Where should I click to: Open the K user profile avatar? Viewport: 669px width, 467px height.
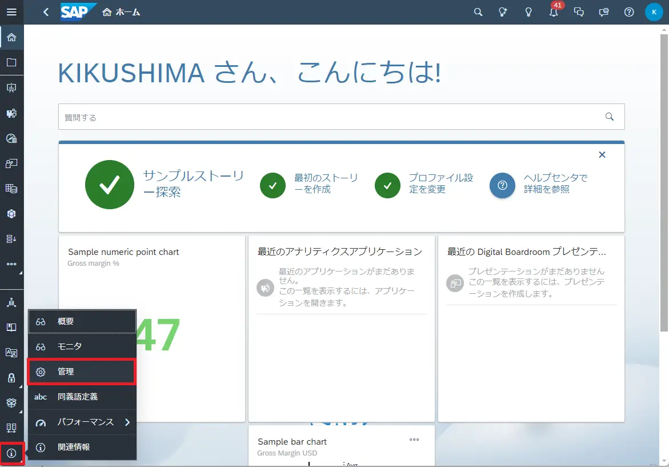[x=654, y=12]
